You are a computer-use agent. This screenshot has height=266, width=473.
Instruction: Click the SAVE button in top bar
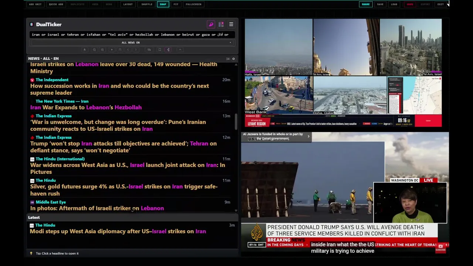pos(380,4)
